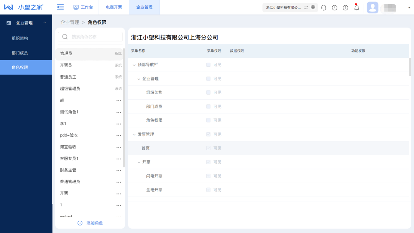Select the 开票员 role

click(x=66, y=65)
